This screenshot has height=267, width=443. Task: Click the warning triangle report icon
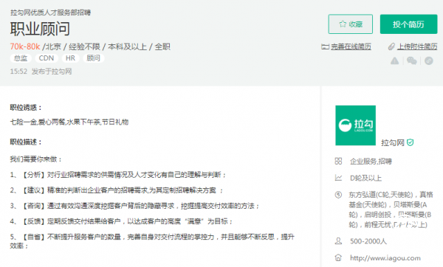(395, 60)
